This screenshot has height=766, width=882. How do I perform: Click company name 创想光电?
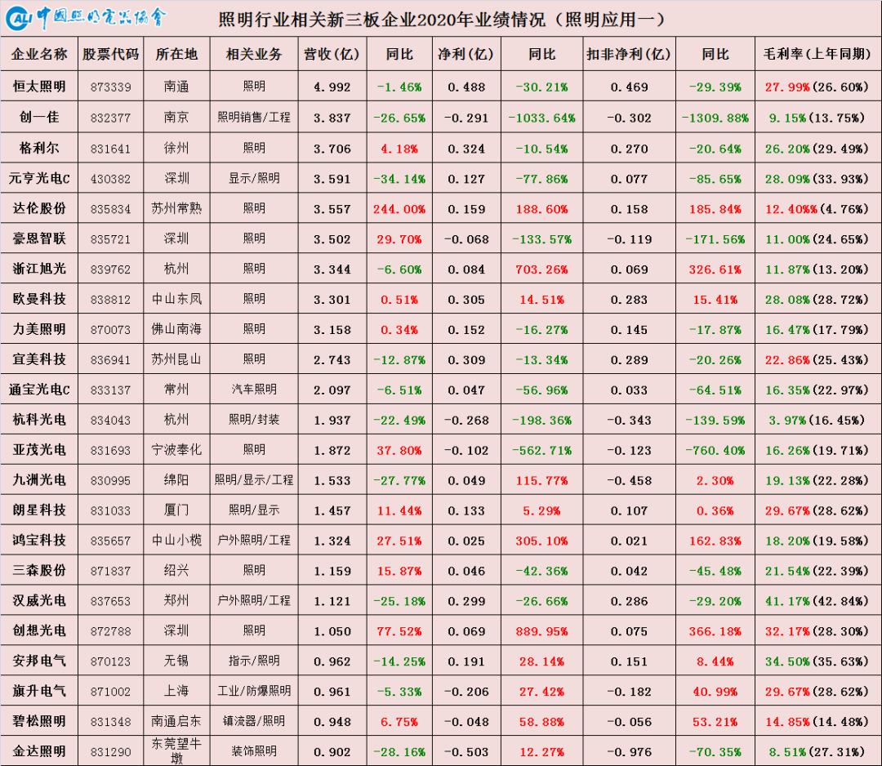point(39,631)
